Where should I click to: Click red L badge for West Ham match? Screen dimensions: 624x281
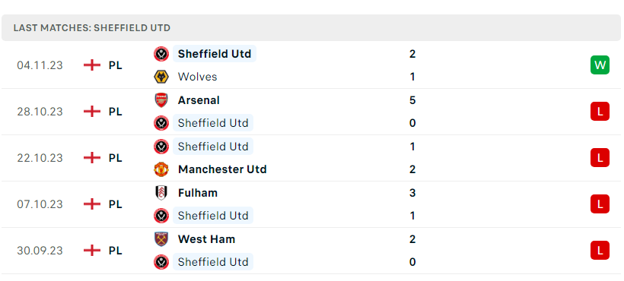(x=600, y=251)
